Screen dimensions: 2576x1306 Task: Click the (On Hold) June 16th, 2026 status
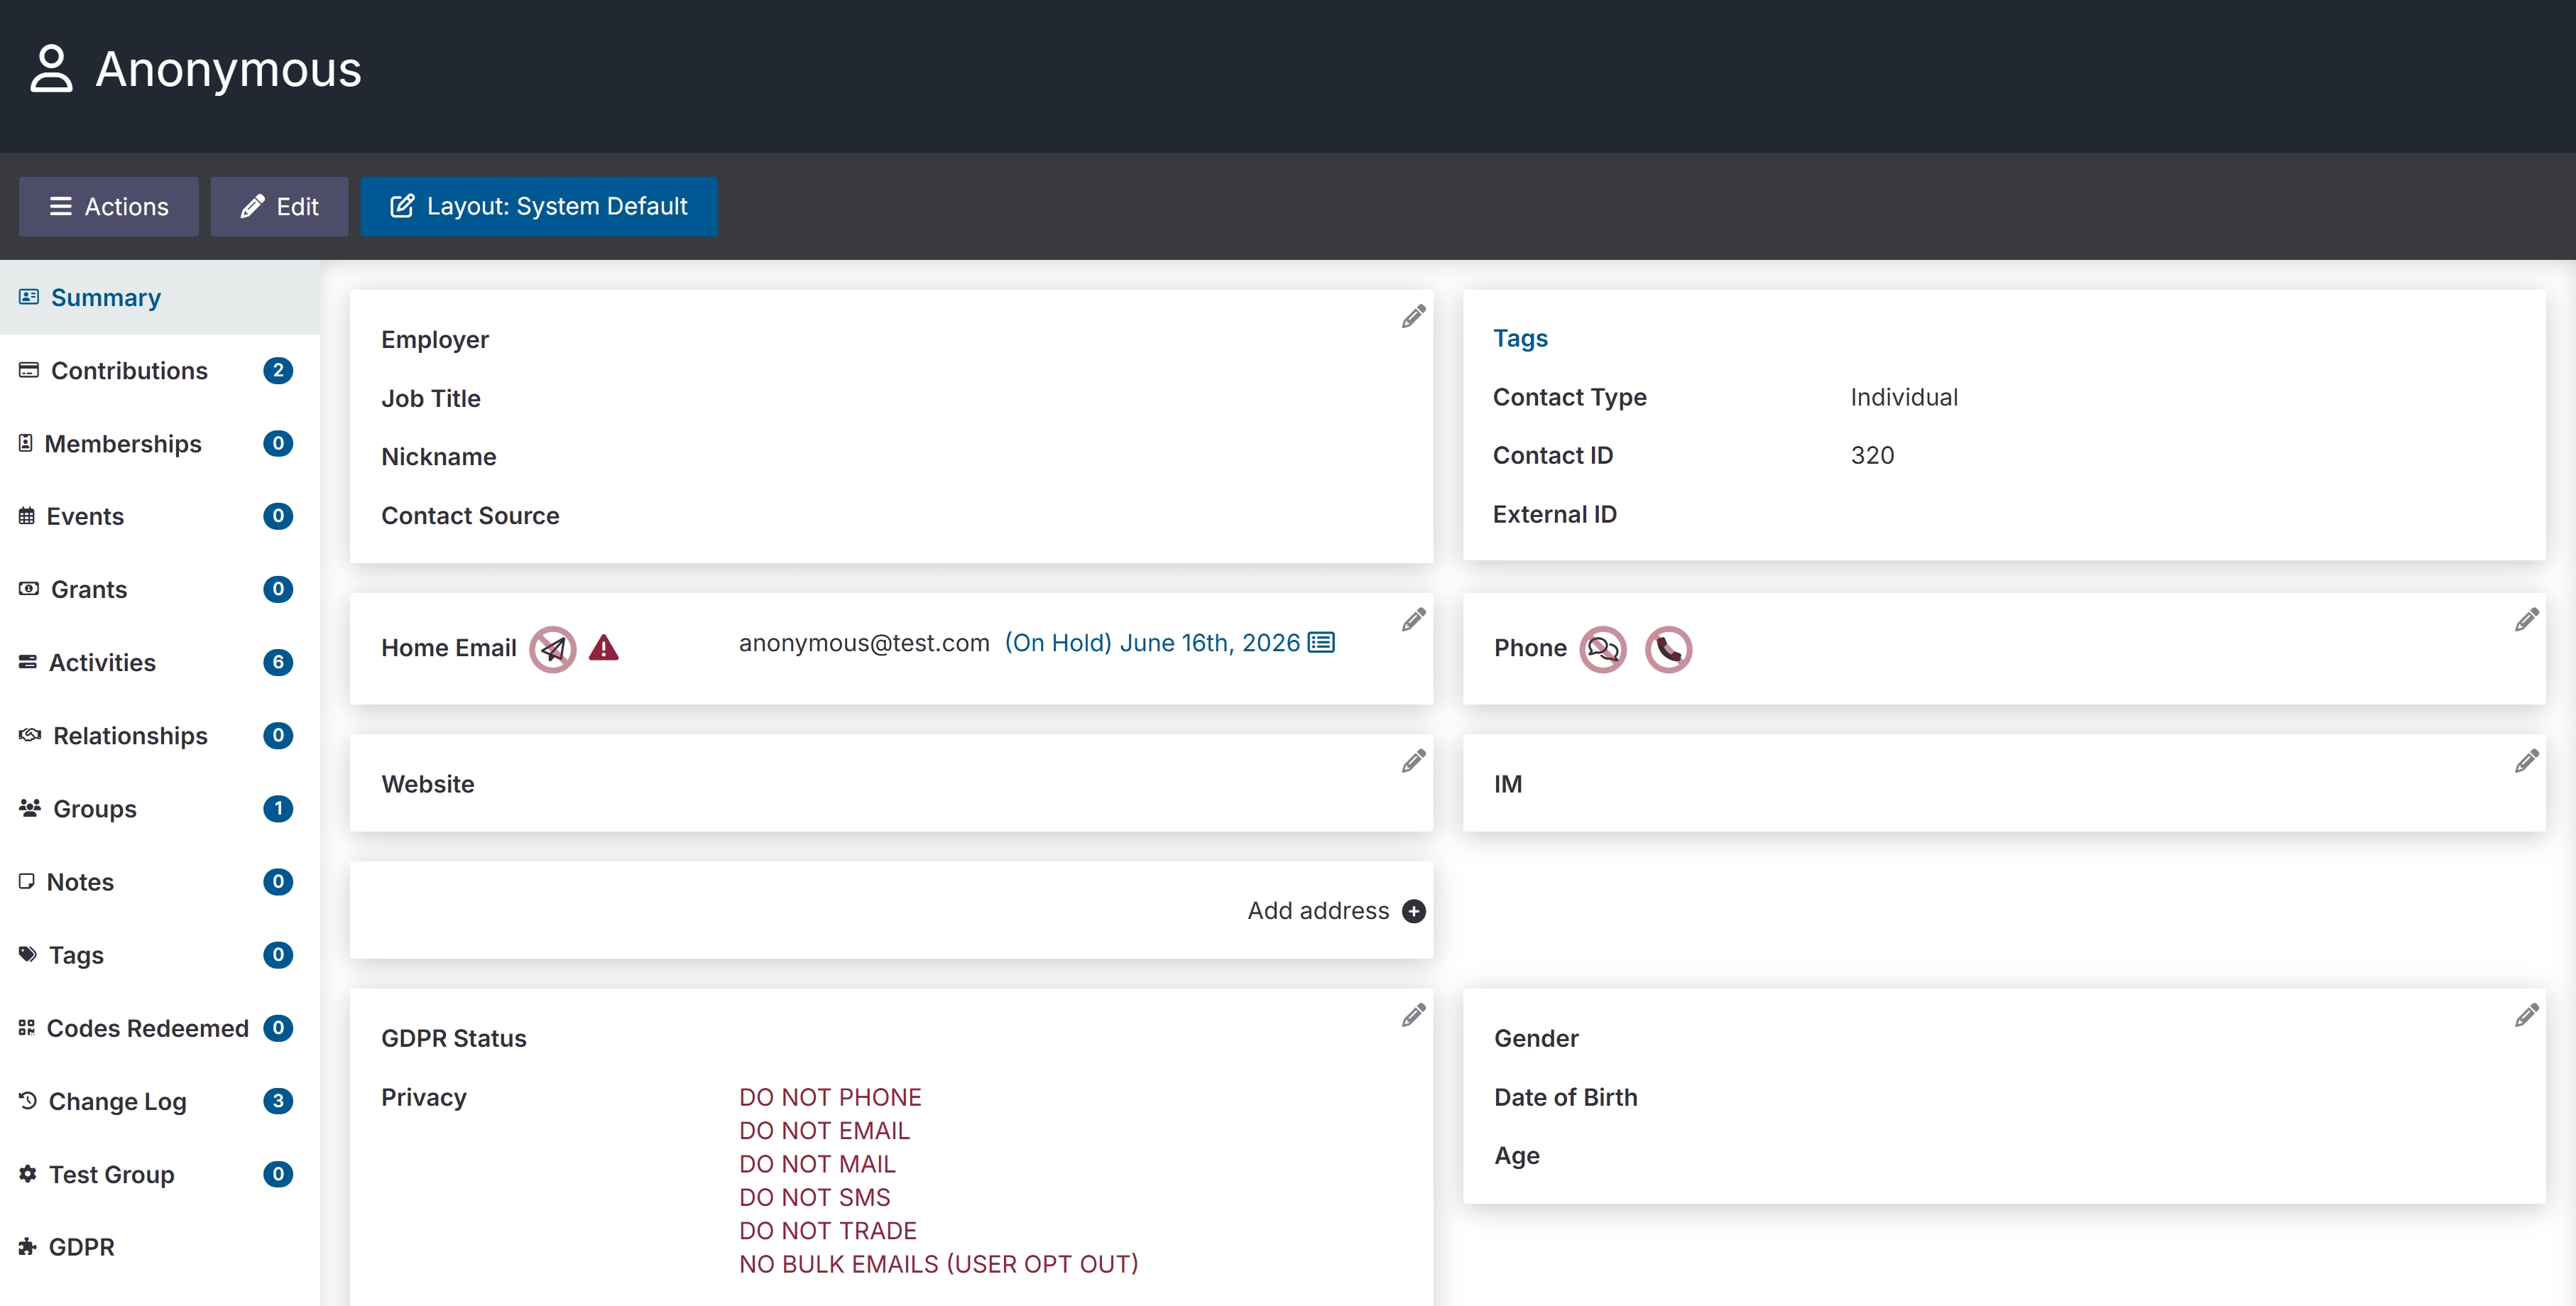coord(1152,643)
